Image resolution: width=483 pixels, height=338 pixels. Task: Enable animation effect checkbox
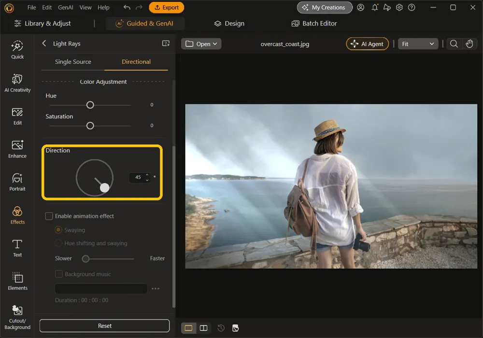pos(49,216)
